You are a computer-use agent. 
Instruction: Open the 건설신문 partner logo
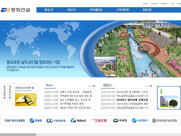(x=99, y=121)
